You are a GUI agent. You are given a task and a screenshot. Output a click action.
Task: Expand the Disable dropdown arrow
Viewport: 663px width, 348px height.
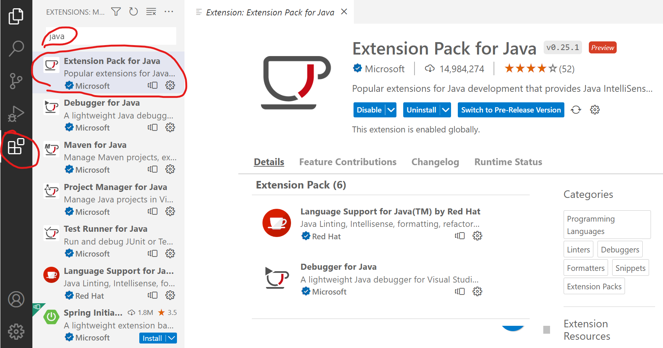click(391, 110)
